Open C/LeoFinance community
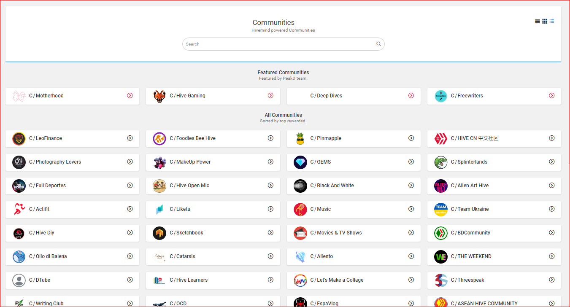Image resolution: width=570 pixels, height=307 pixels. click(46, 138)
